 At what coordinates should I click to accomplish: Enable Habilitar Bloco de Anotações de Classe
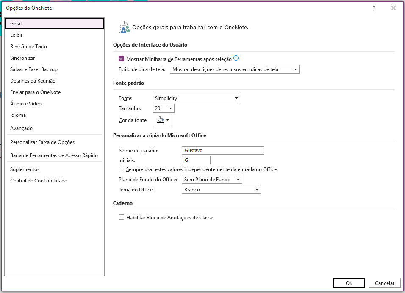(122, 217)
